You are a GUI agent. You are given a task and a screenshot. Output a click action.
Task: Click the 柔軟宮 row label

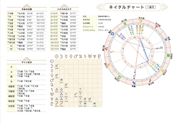[x=11, y=96]
